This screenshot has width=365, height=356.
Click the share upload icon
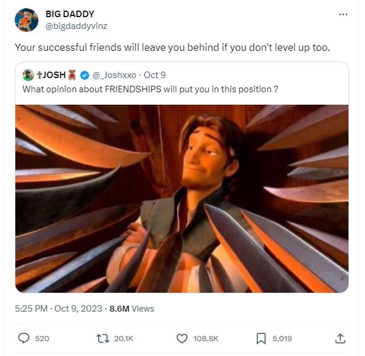pos(340,338)
